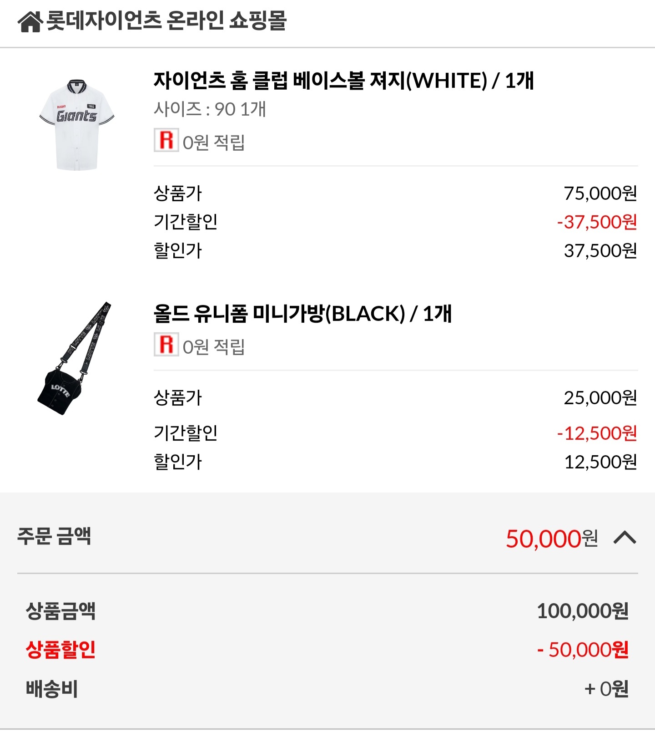Click the 0원 적립 text under jersey
This screenshot has height=753, width=655.
click(214, 142)
